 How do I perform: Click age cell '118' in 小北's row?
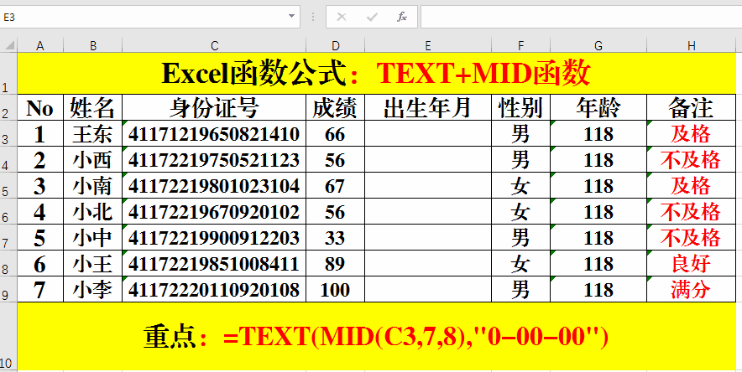coord(598,211)
